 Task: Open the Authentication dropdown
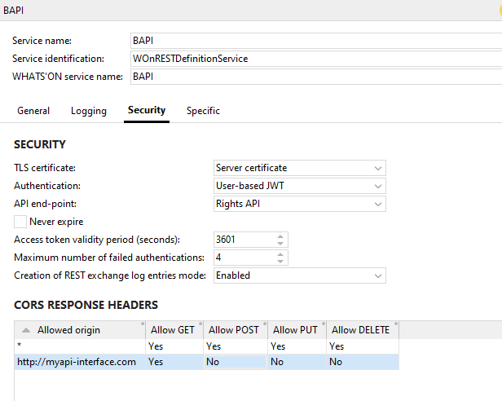299,186
